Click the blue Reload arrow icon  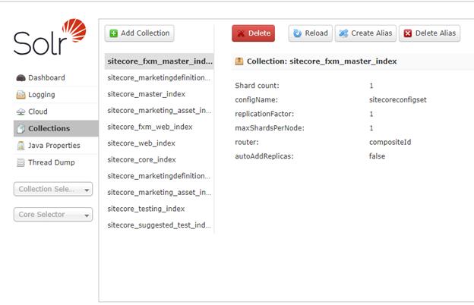point(298,33)
